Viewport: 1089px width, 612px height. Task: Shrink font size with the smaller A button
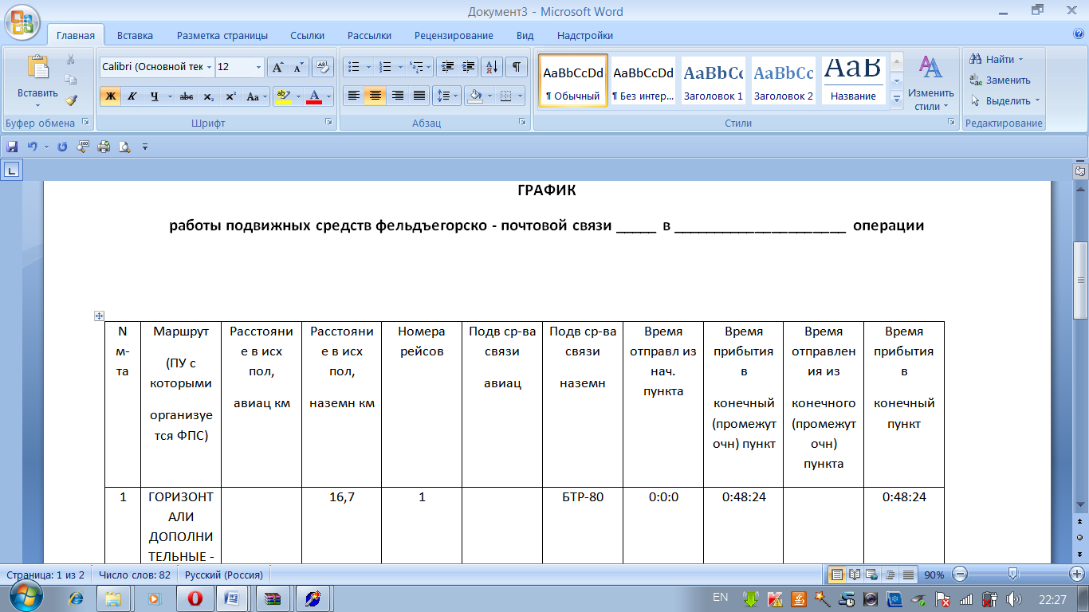(298, 67)
